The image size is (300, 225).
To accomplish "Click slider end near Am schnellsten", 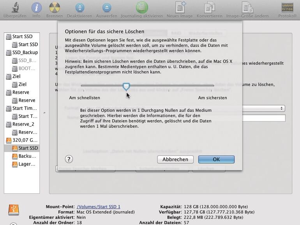I will click(84, 86).
